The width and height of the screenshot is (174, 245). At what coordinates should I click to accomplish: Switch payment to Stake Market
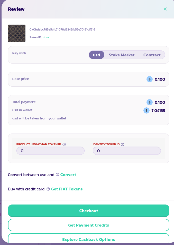tap(122, 55)
